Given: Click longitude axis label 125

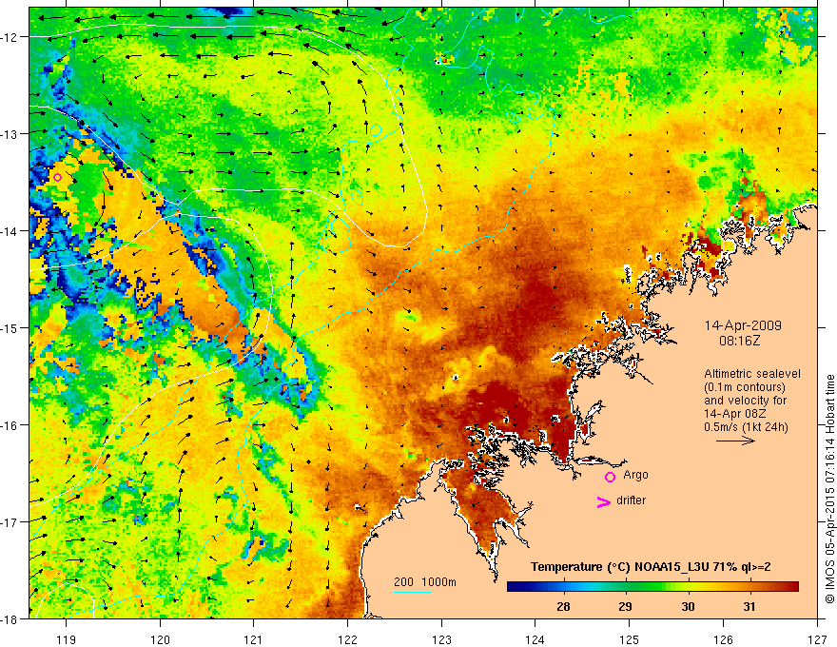Looking at the screenshot, I should click(630, 640).
